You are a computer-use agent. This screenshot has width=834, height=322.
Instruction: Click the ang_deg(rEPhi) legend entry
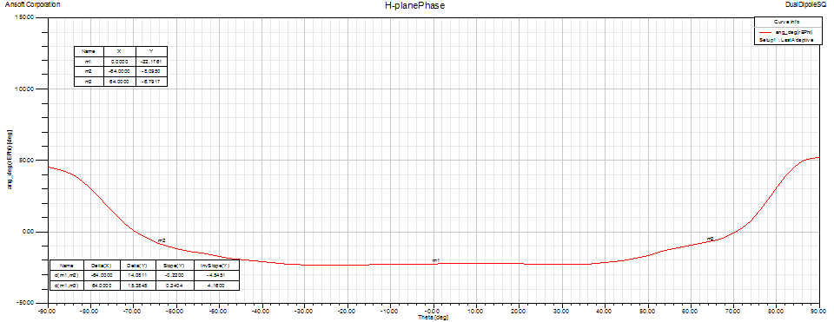(795, 32)
